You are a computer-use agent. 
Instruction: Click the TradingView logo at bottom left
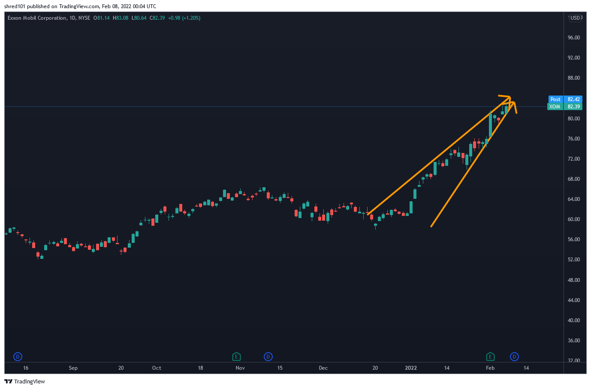[24, 381]
